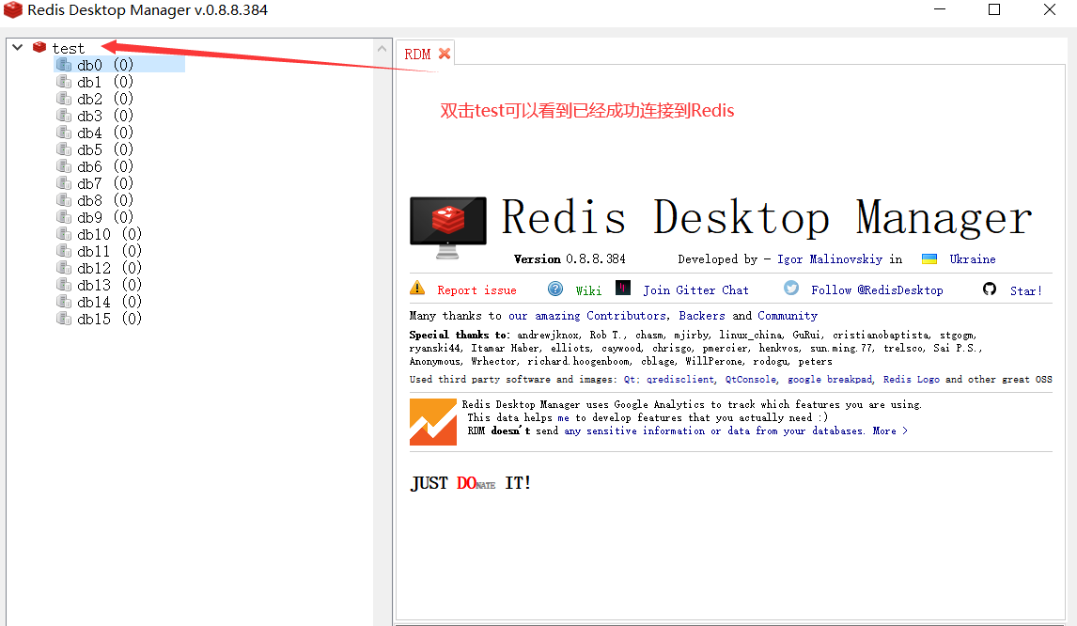The image size is (1077, 626).
Task: Click the database icon for db10
Action: coord(64,234)
